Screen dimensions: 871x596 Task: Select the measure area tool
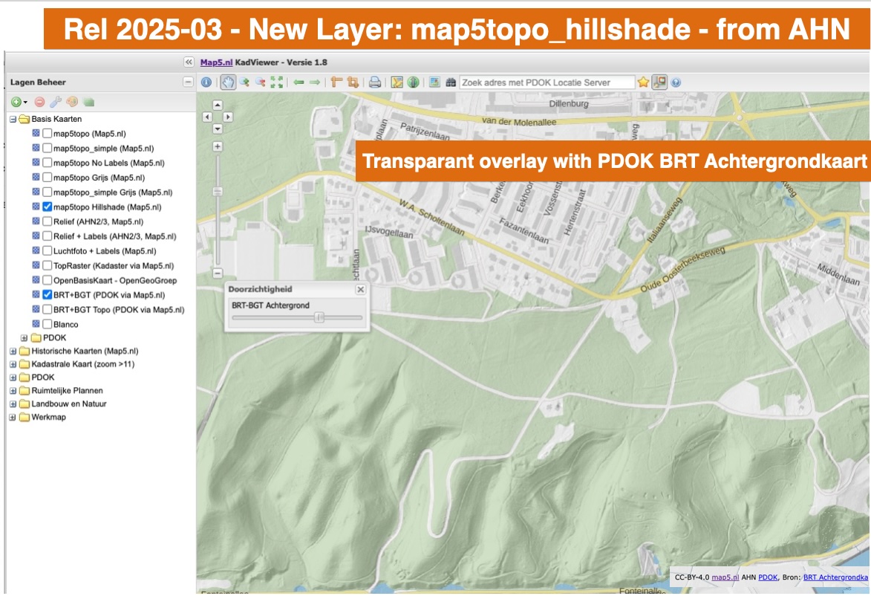tap(353, 82)
